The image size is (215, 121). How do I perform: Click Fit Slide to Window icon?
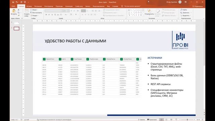(203, 120)
